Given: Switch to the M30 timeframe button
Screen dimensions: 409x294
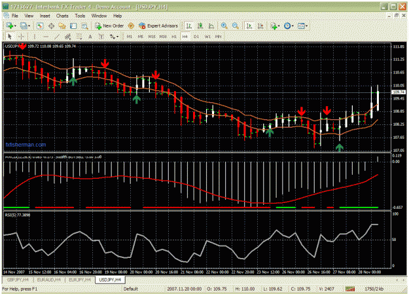Looking at the screenshot, I should click(x=163, y=37).
